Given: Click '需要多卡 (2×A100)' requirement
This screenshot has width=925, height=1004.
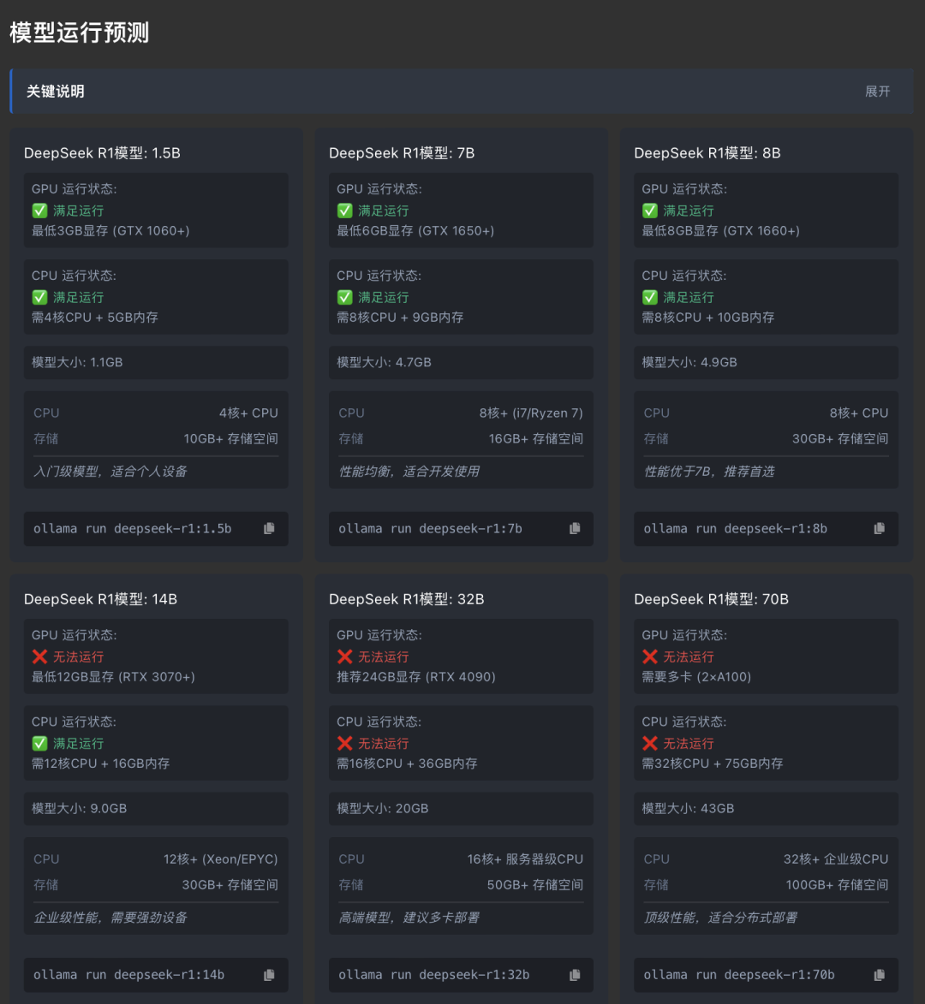Looking at the screenshot, I should coord(697,677).
